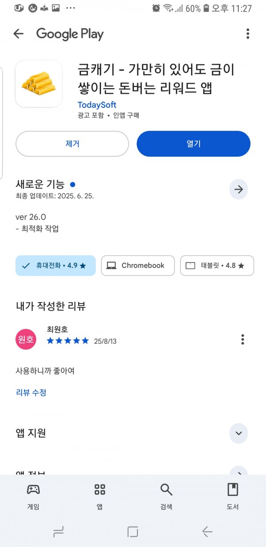The width and height of the screenshot is (266, 547).
Task: Expand the partially hidden section at the bottom
Action: 239,470
